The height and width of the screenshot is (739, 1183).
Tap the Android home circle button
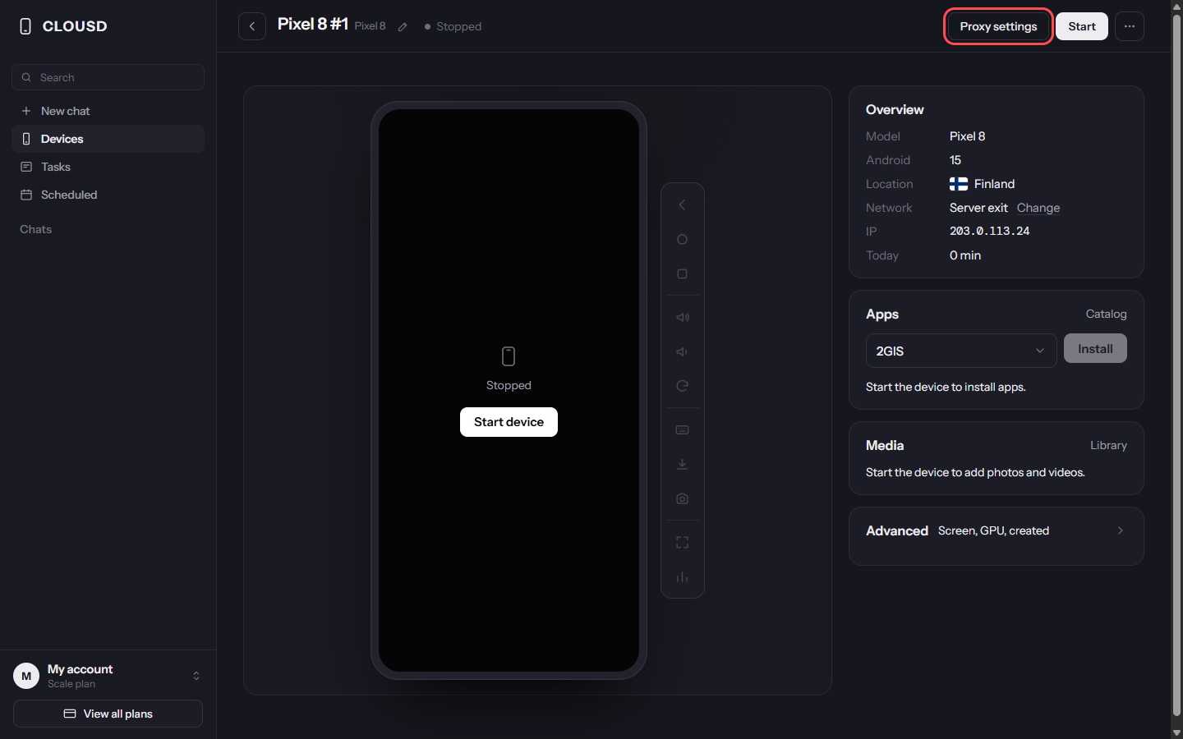(682, 240)
